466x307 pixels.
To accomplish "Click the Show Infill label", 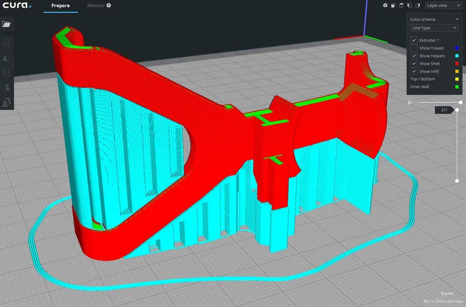I will tap(429, 71).
